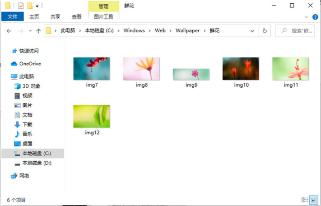The height and width of the screenshot is (206, 321).
Task: Open the 文件 menu
Action: click(x=13, y=16)
